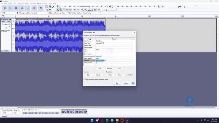Screen dimensions: 219x123
Task: Open the blue help icon in dialog
Action: click(x=133, y=83)
